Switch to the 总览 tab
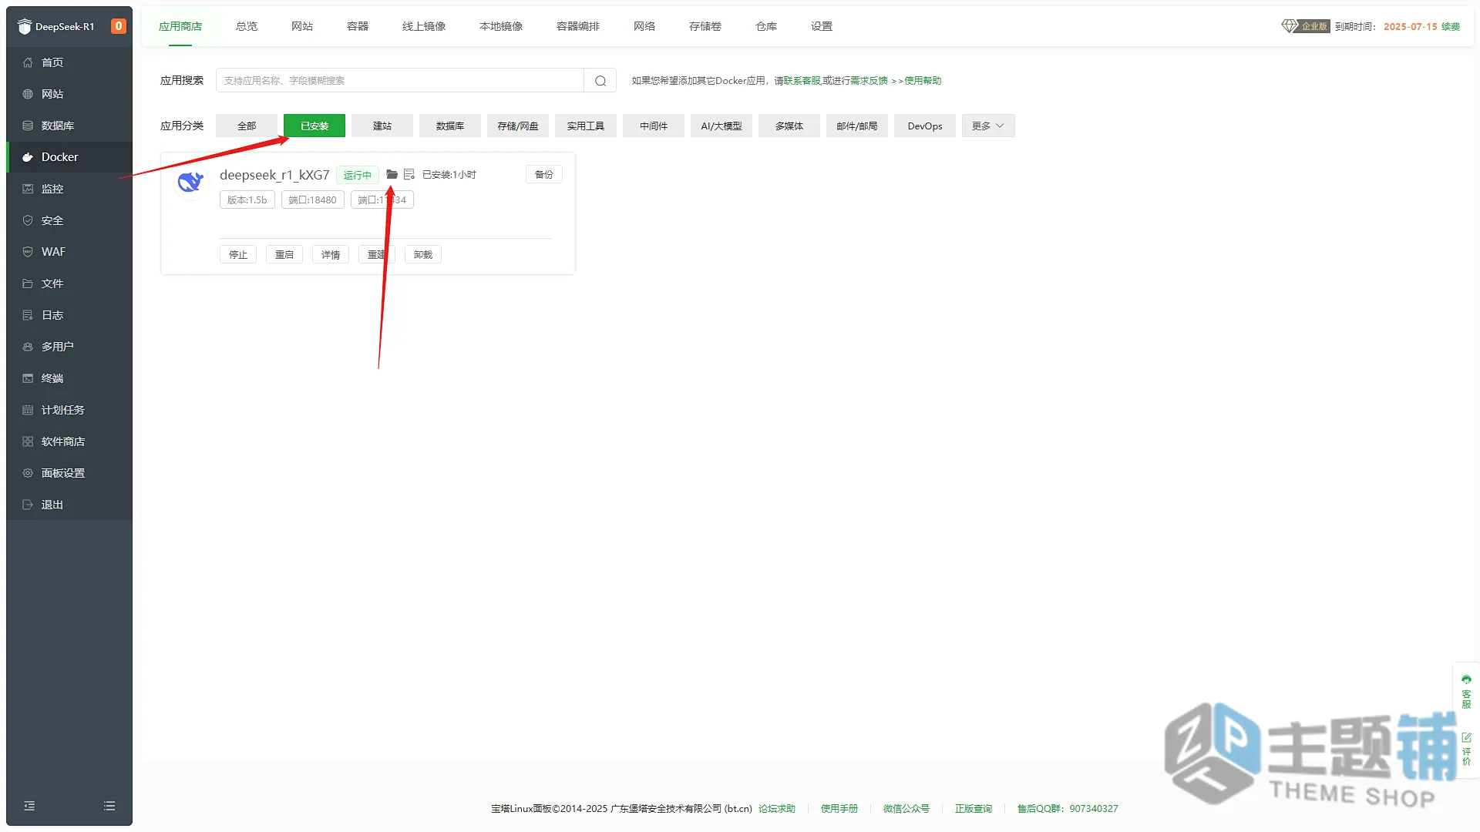The image size is (1480, 832). pyautogui.click(x=247, y=26)
